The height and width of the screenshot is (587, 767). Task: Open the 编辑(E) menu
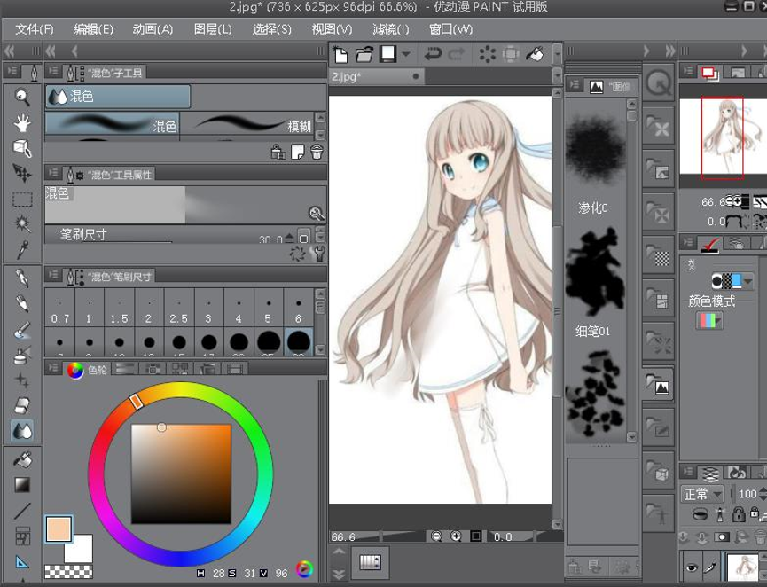click(x=93, y=29)
